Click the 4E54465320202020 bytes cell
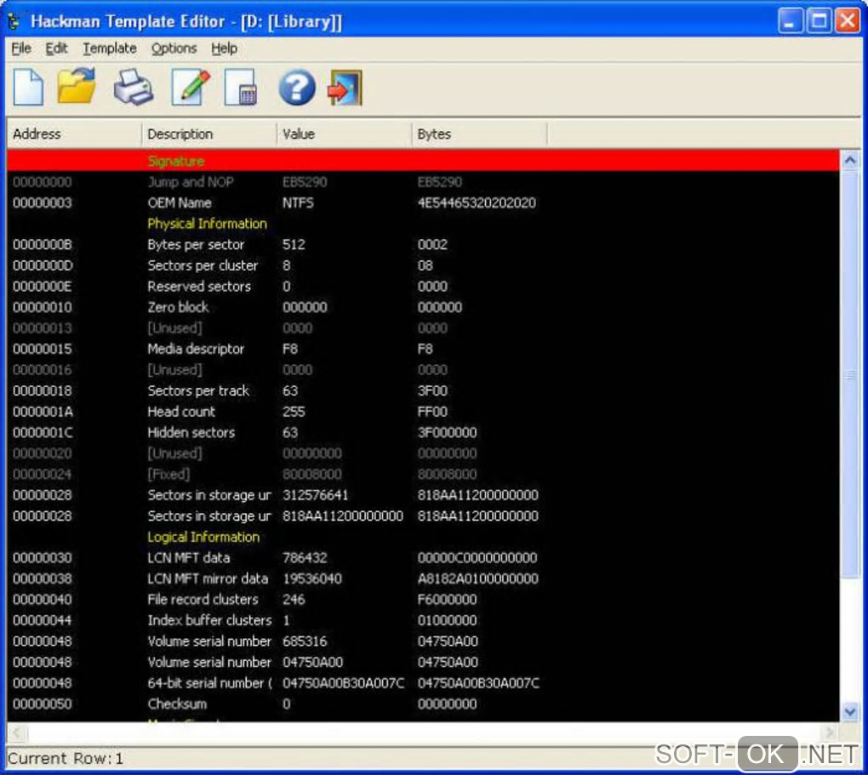Image resolution: width=868 pixels, height=775 pixels. pyautogui.click(x=477, y=203)
